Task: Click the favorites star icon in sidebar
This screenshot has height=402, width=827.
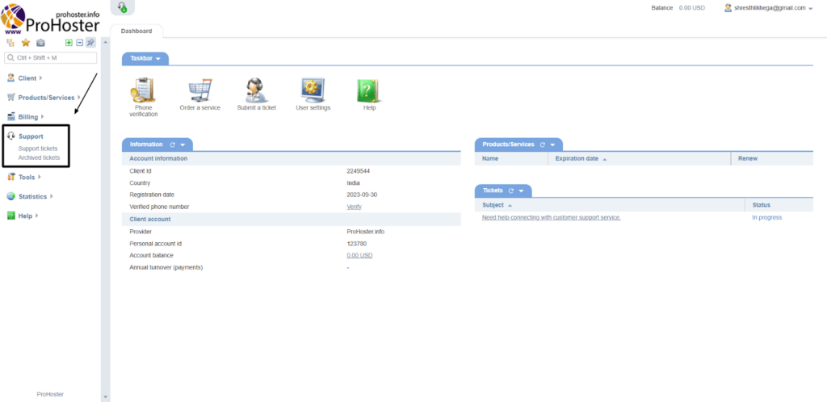Action: [x=25, y=43]
